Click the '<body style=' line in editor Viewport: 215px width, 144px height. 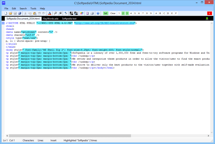75,50
